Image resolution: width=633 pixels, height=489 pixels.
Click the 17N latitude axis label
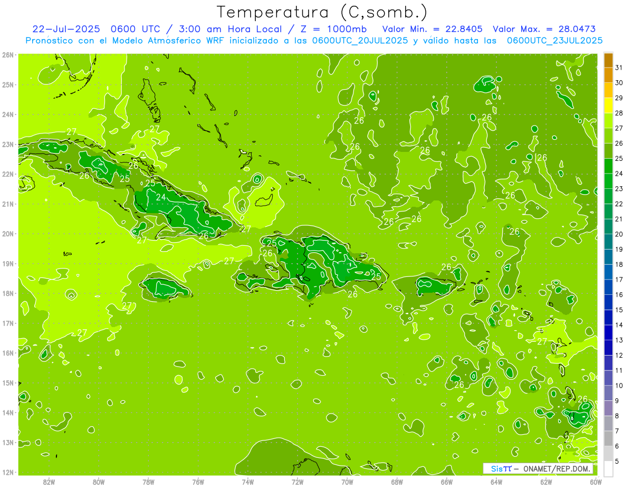8,323
